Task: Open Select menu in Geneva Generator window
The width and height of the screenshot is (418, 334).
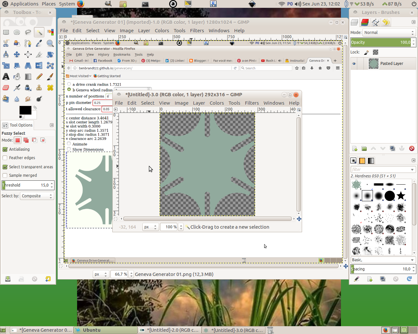Action: [x=93, y=31]
